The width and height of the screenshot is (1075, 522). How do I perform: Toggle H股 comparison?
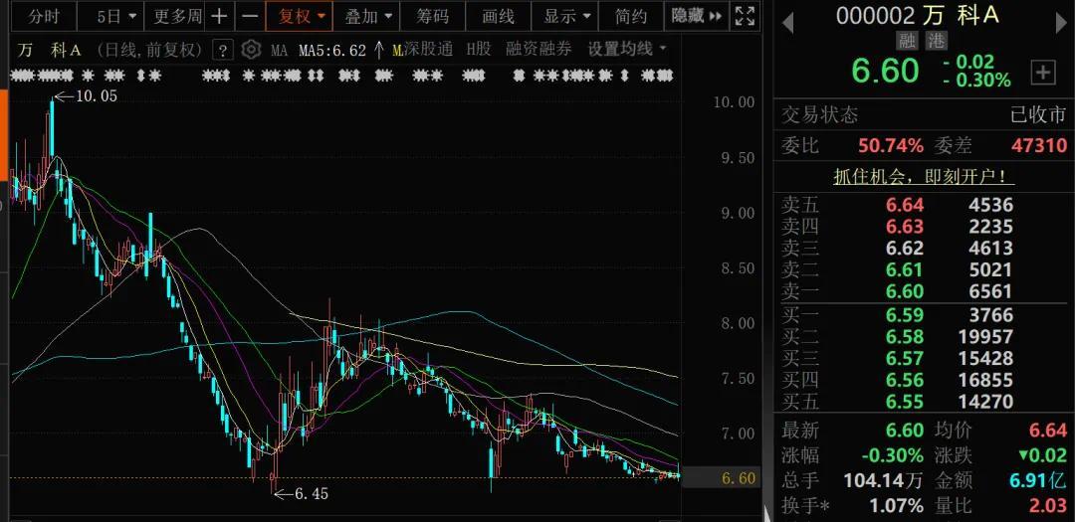[479, 50]
